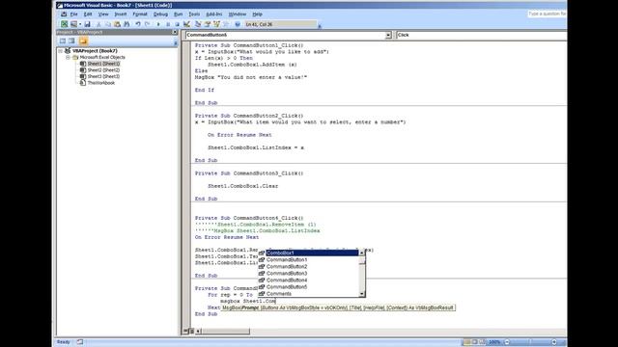This screenshot has width=618, height=347.
Task: Click the Save icon in the toolbar
Action: (87, 24)
